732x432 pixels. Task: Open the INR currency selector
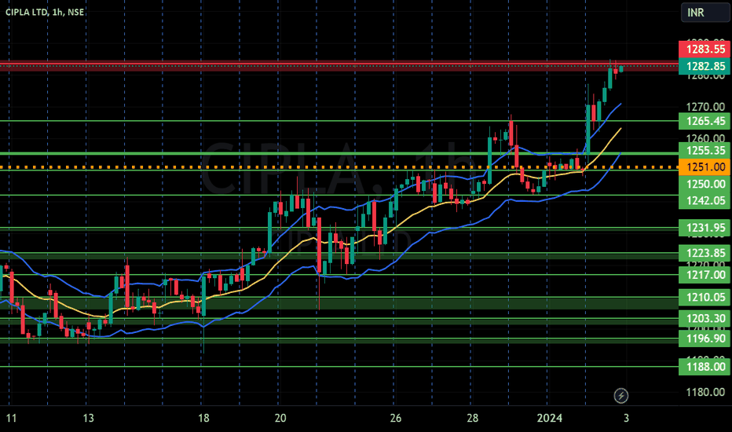click(x=705, y=12)
